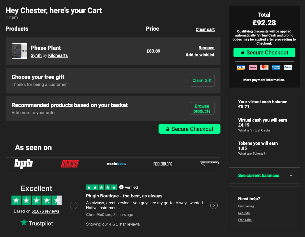Click the Browse products button

click(x=202, y=109)
